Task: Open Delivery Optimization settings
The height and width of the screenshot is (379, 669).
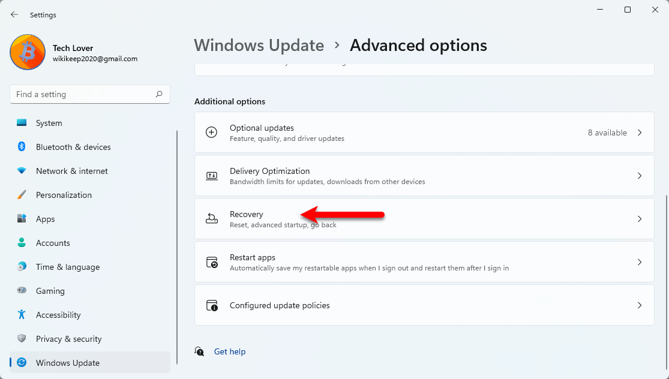Action: [424, 176]
